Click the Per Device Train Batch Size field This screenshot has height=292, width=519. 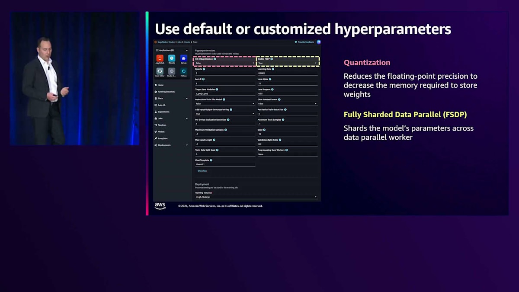point(288,114)
